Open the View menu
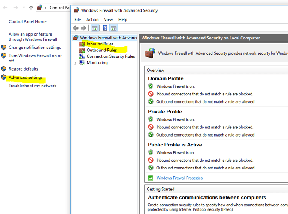Image resolution: width=288 pixels, height=214 pixels. click(108, 19)
